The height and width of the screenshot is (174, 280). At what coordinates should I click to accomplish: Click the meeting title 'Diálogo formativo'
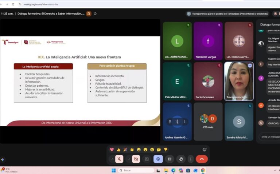click(51, 13)
